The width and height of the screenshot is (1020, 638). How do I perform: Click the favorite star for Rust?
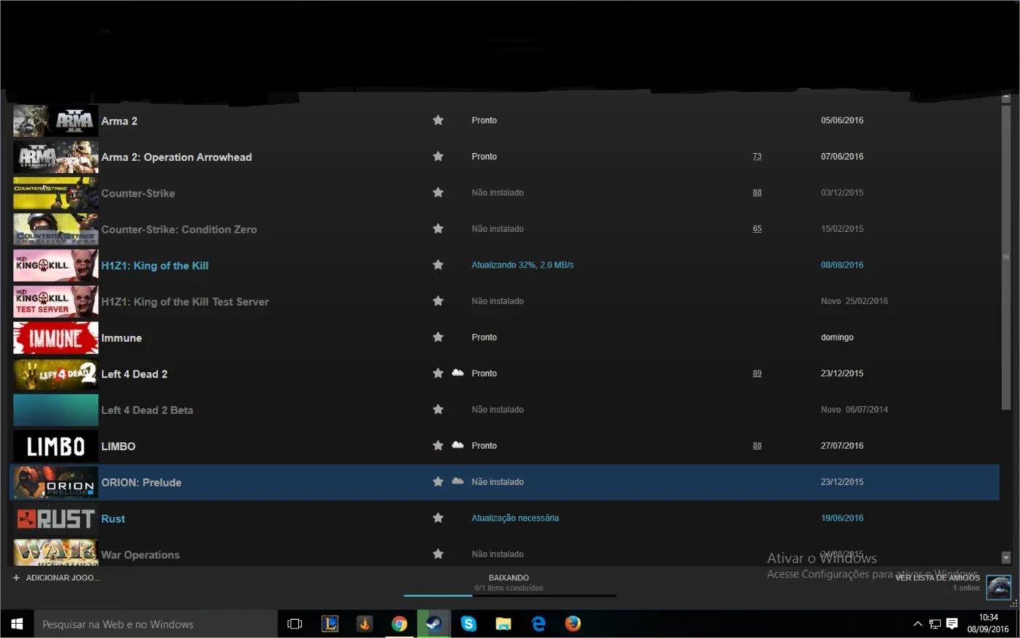click(438, 518)
